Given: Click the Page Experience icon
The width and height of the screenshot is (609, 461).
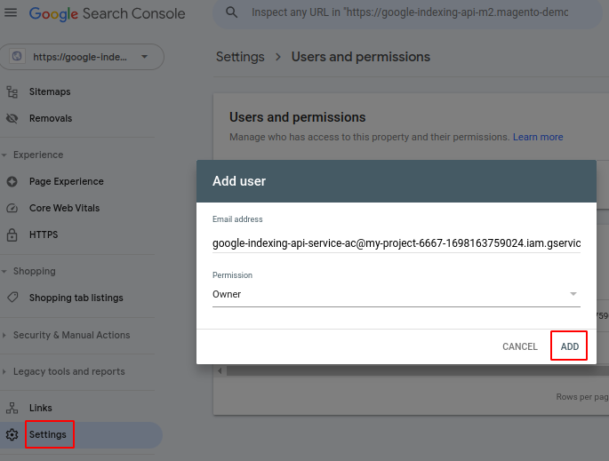Looking at the screenshot, I should pos(12,181).
